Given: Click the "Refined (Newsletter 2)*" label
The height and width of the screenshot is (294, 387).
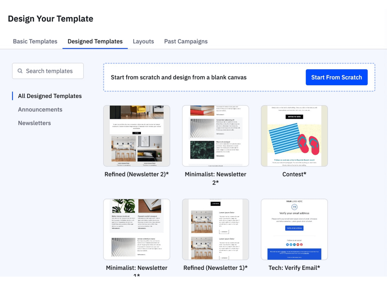Looking at the screenshot, I should (x=137, y=174).
